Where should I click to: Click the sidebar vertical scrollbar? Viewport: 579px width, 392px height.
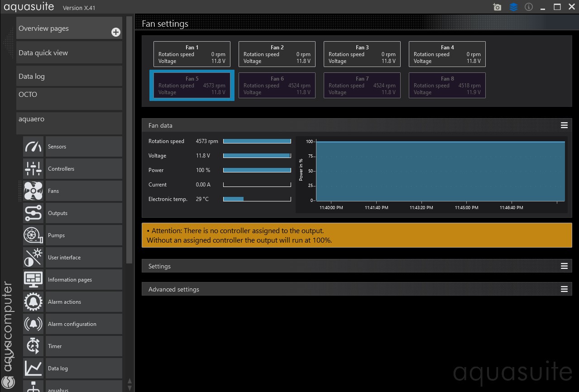point(129,136)
